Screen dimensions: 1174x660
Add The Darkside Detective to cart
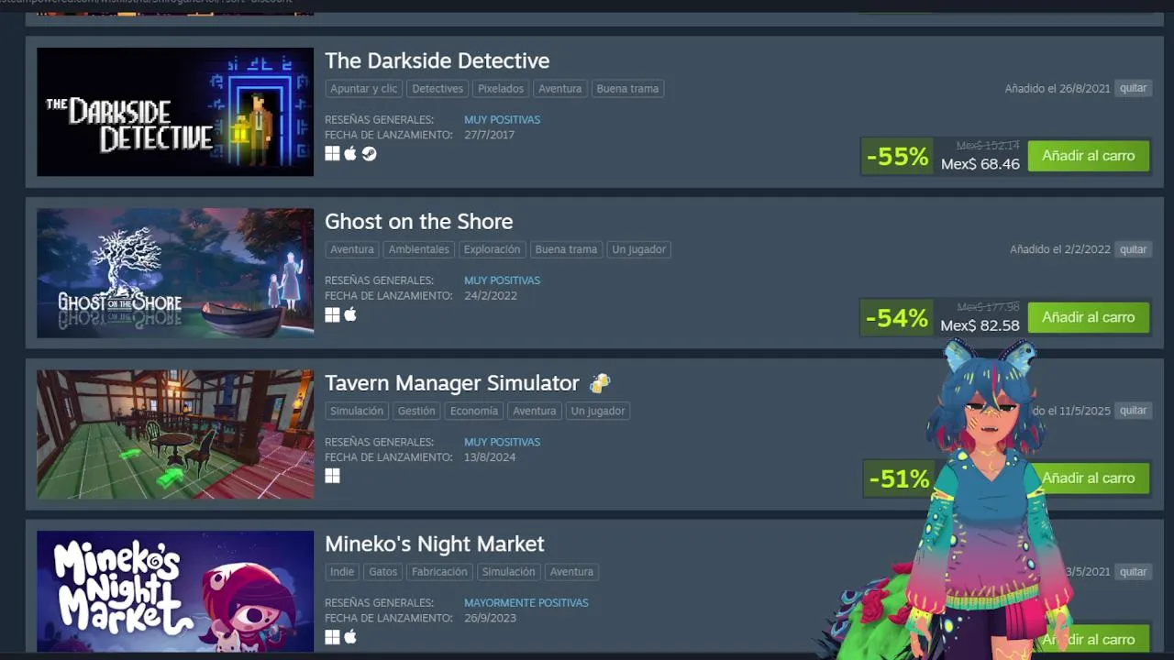(x=1089, y=156)
